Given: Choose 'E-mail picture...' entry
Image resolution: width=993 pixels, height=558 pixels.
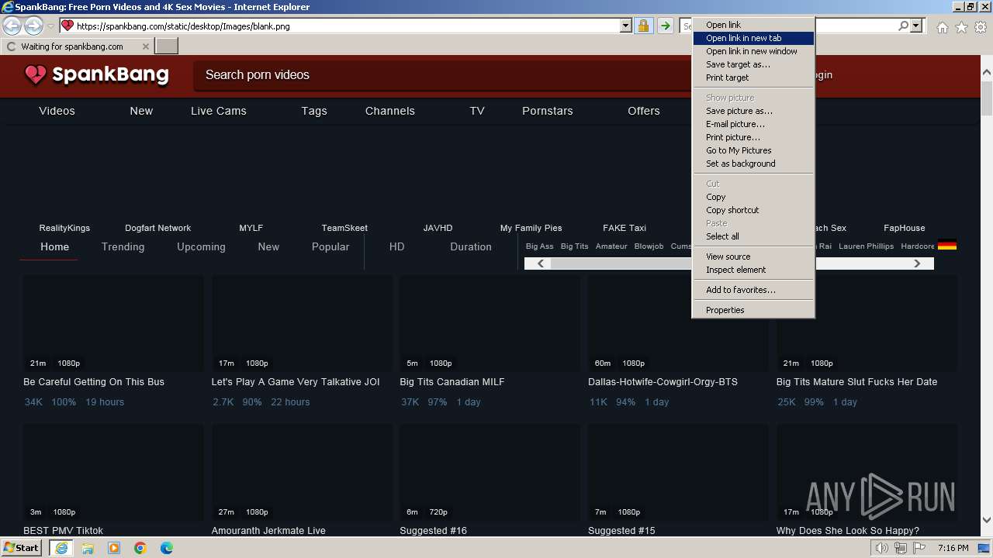Looking at the screenshot, I should [753, 124].
